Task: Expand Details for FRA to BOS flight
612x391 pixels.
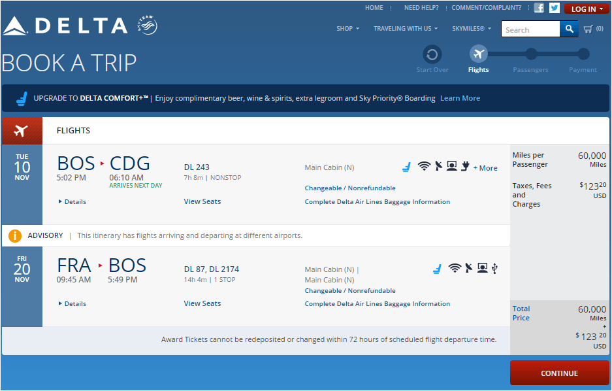Action: (72, 304)
